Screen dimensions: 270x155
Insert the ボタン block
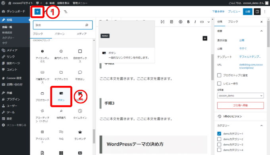click(x=61, y=97)
